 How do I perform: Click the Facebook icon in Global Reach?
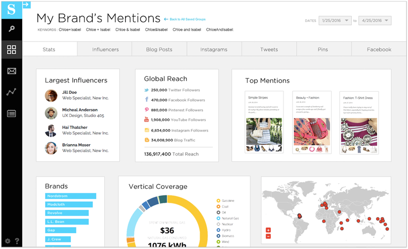coord(147,100)
